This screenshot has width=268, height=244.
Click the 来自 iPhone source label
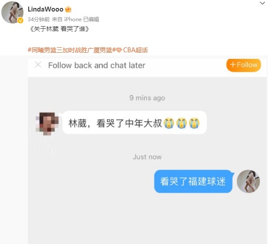(67, 19)
